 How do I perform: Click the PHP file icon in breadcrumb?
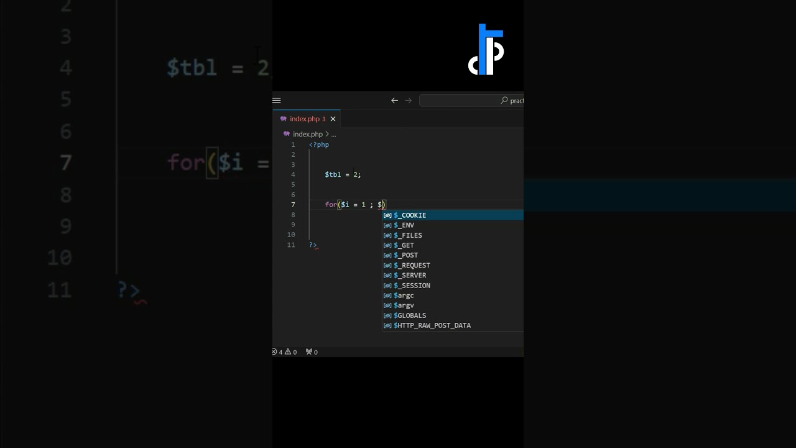click(287, 134)
